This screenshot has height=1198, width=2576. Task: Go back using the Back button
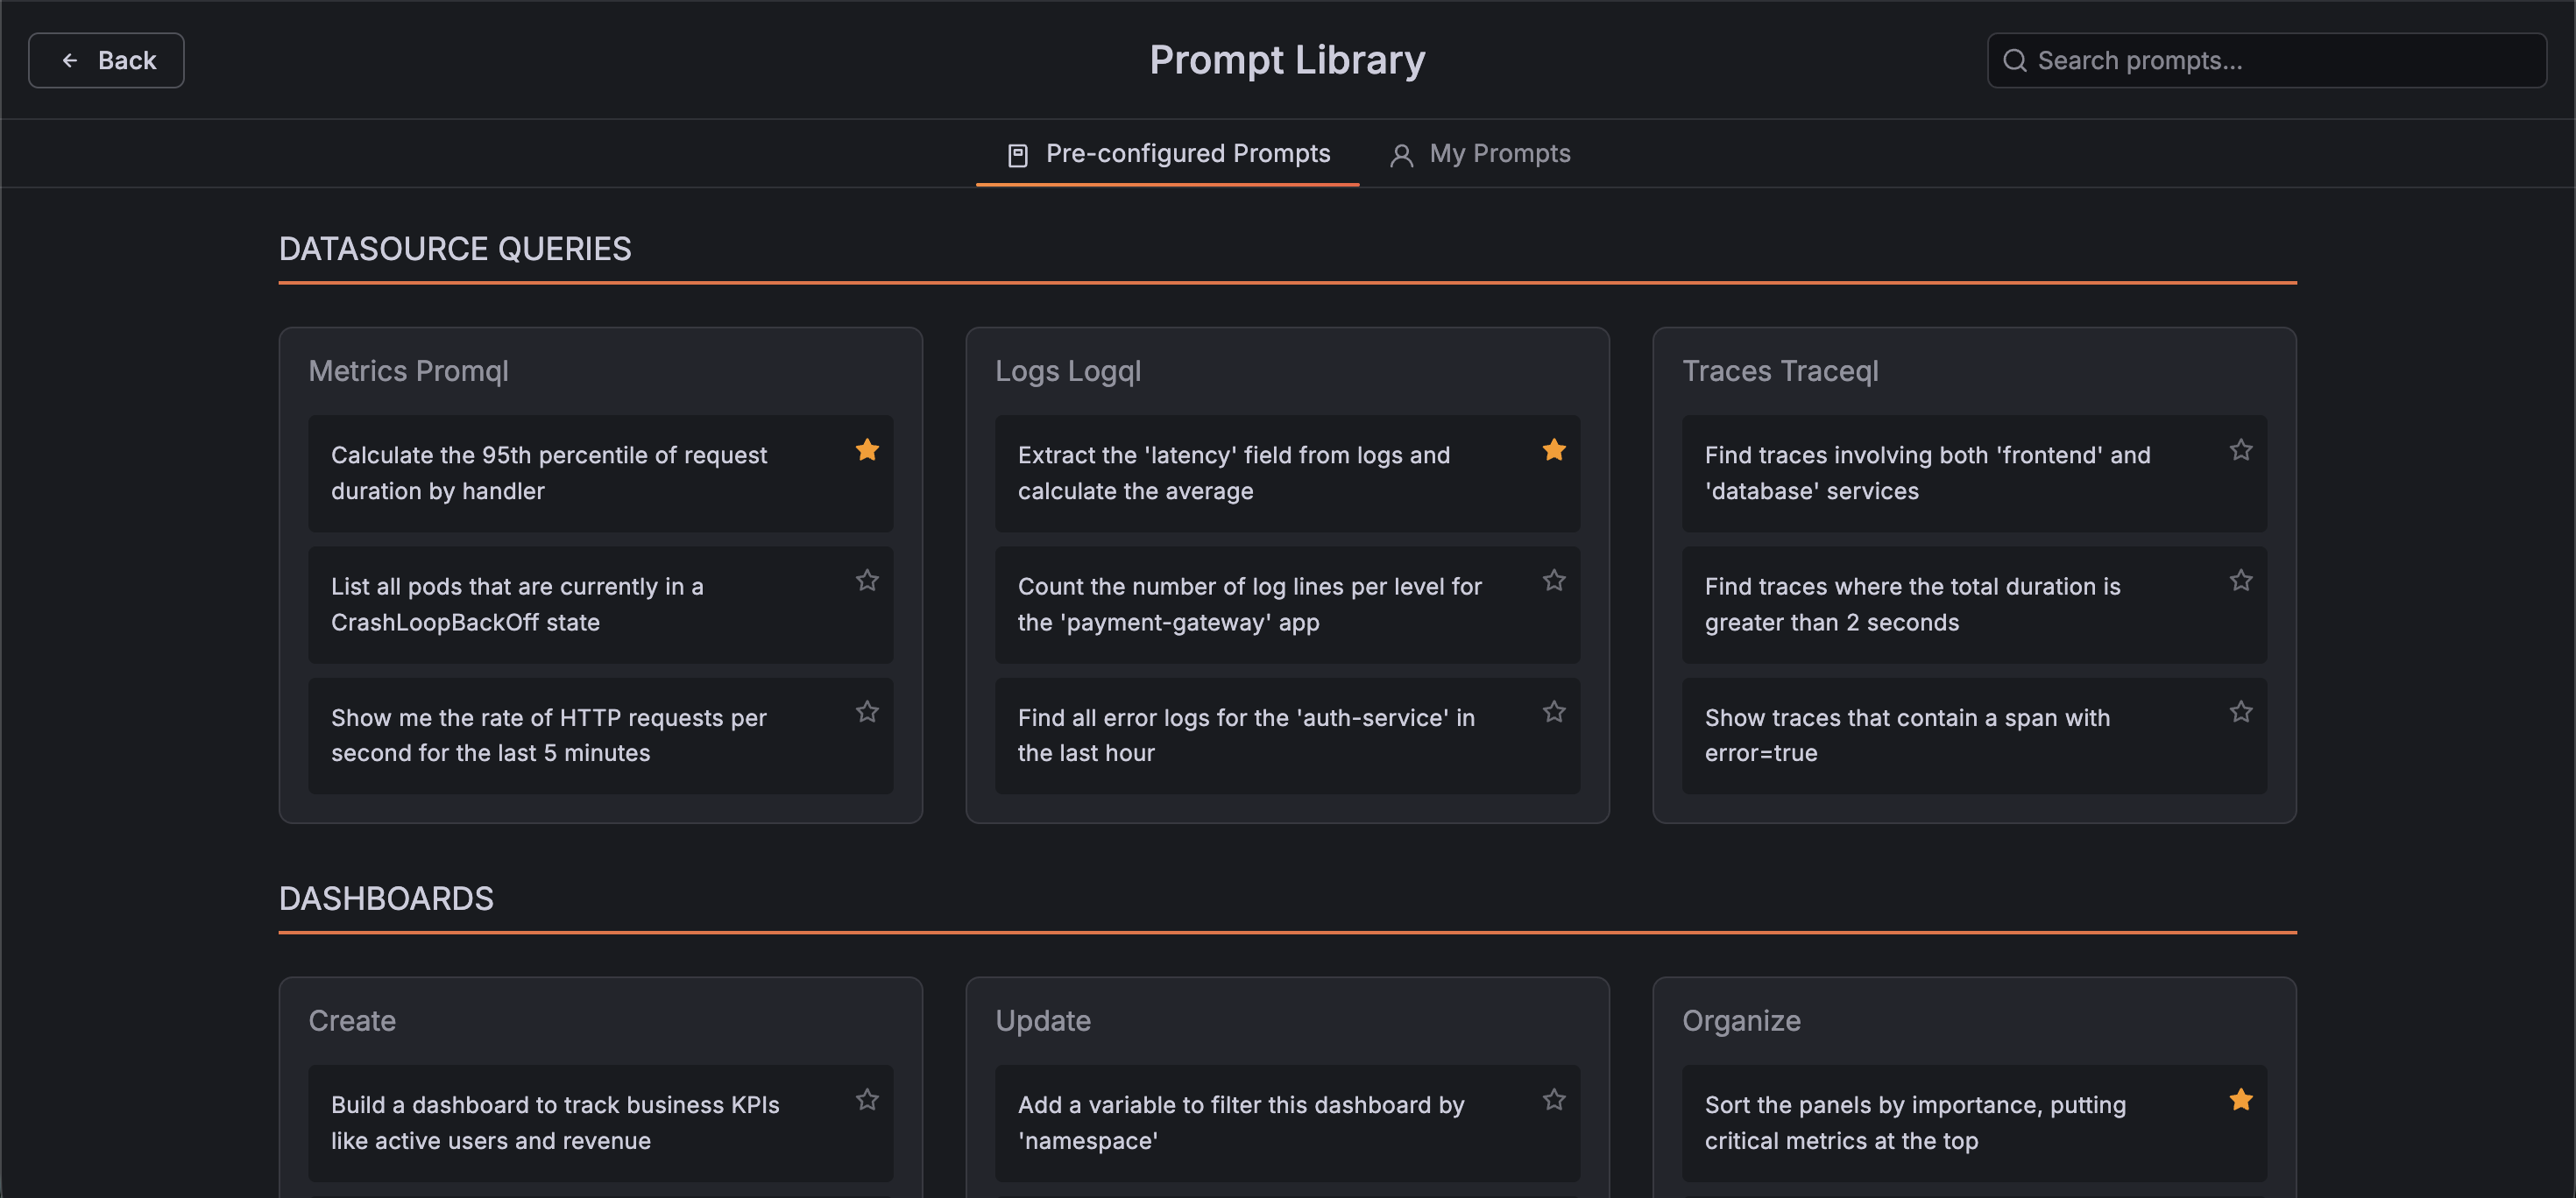106,60
